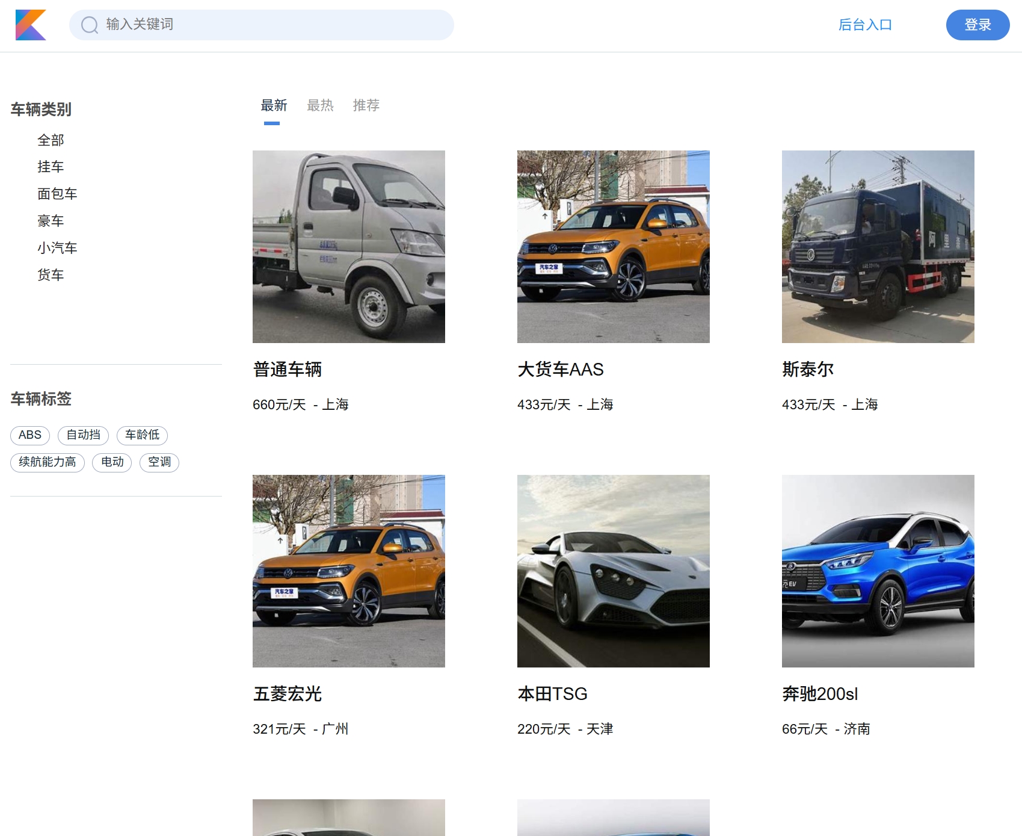Image resolution: width=1022 pixels, height=836 pixels.
Task: Toggle the 自动挡 automatic transmission tag
Action: (82, 435)
